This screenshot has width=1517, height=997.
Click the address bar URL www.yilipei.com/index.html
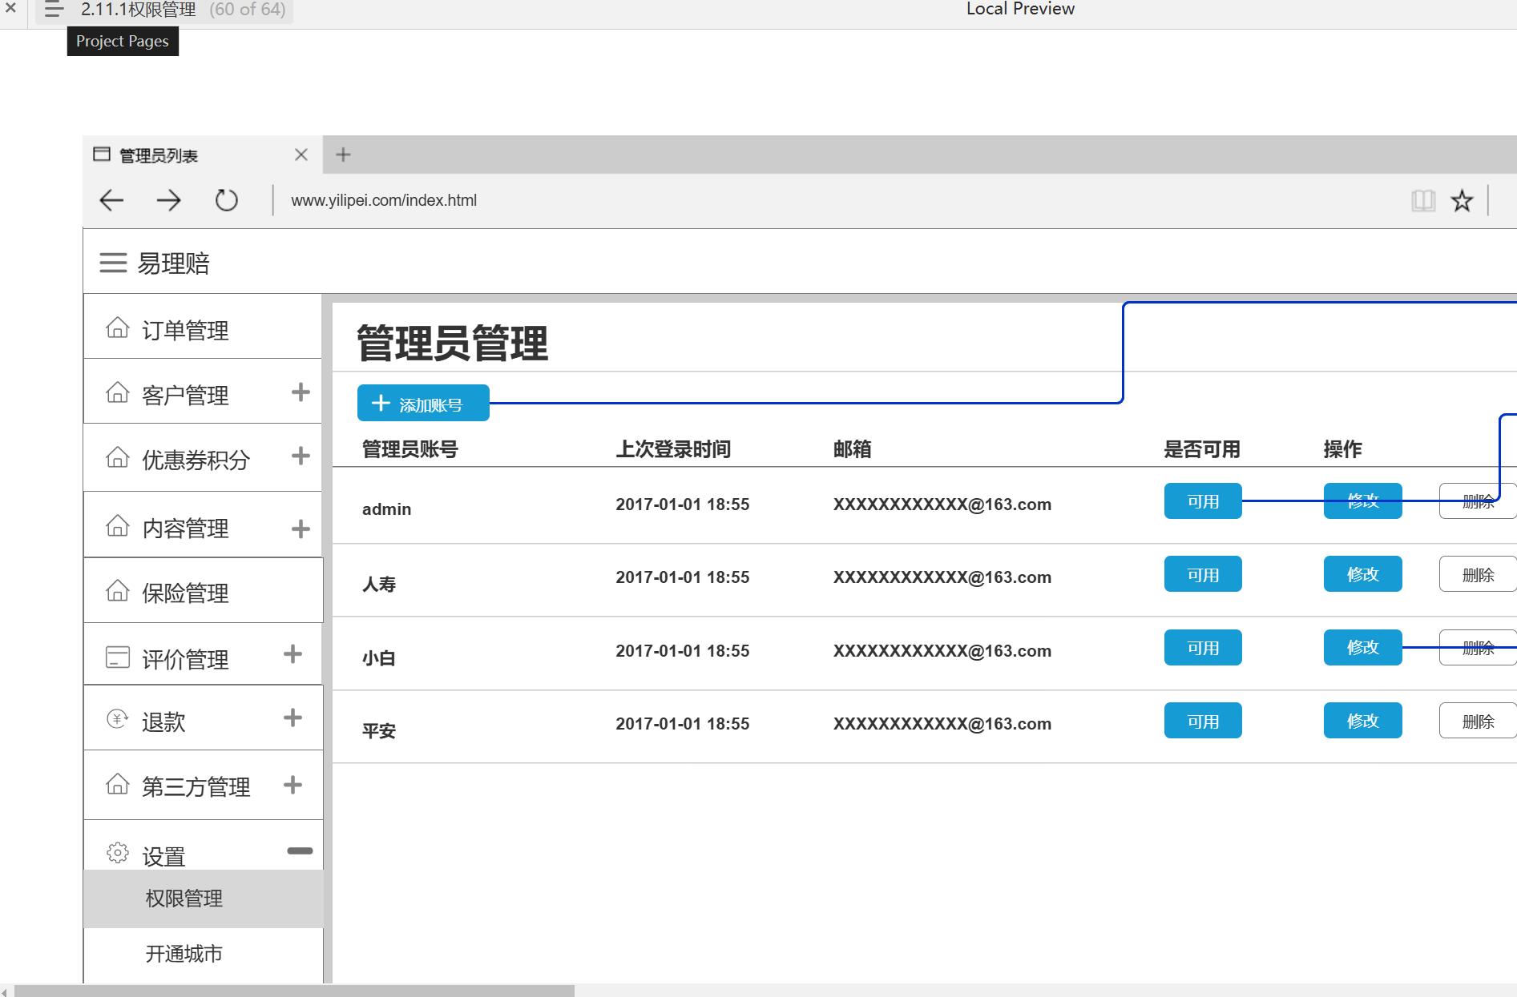click(384, 200)
